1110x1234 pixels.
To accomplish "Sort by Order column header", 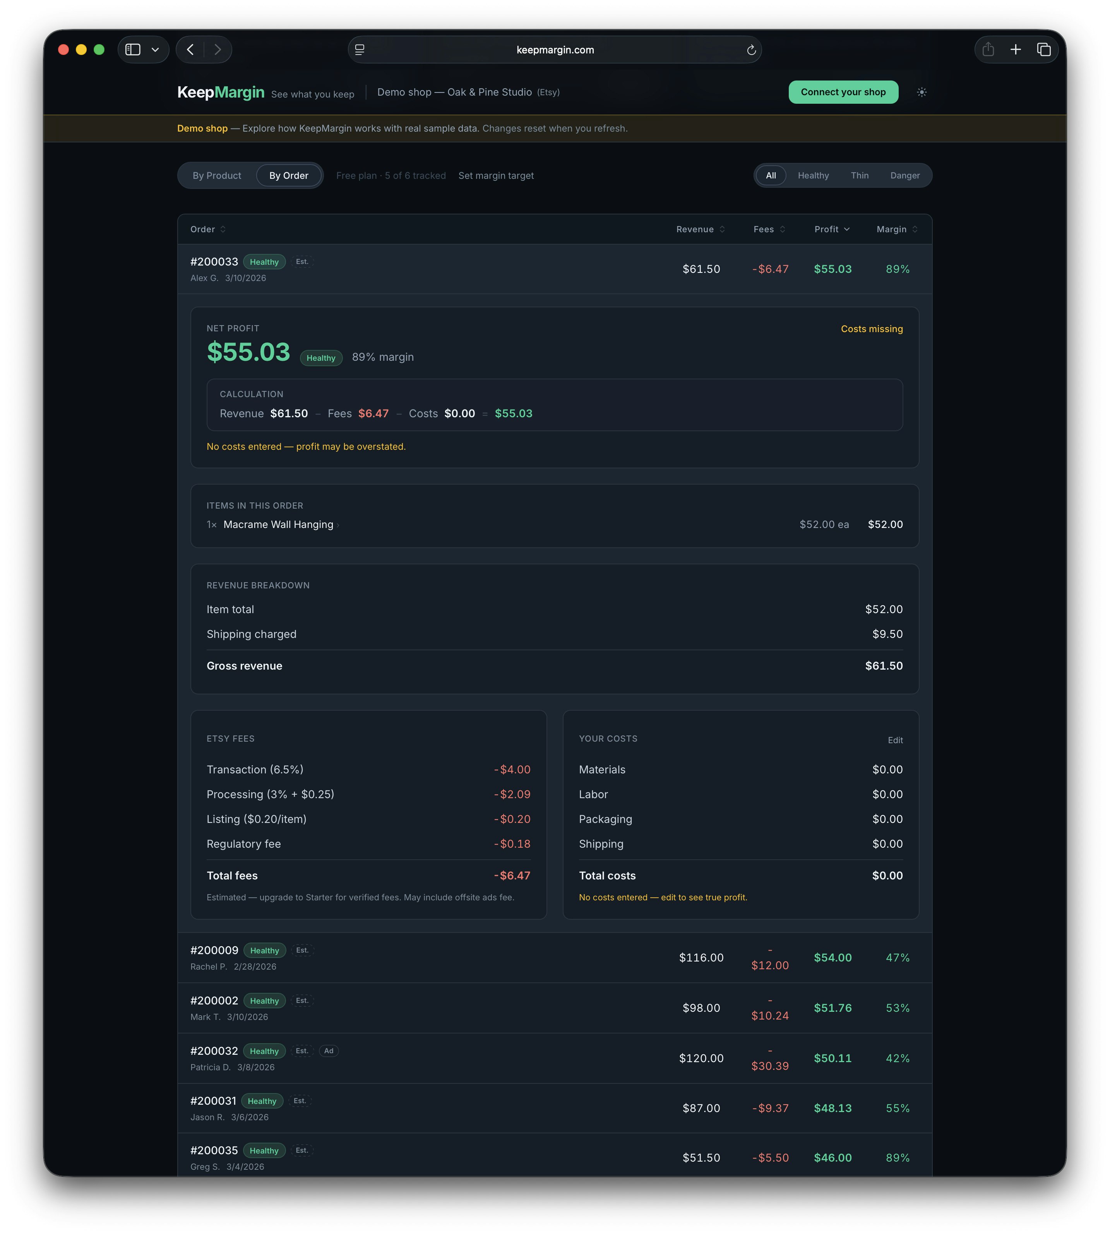I will [208, 230].
